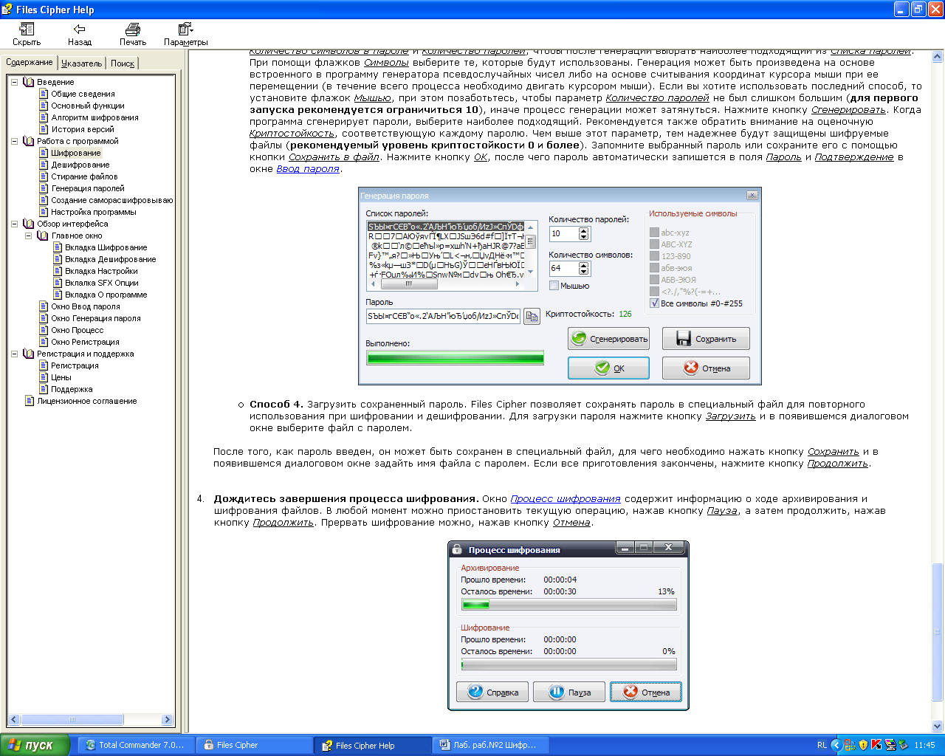Toggle the abc-xyz symbols checkbox
Screen dimensions: 945x756
[x=654, y=233]
